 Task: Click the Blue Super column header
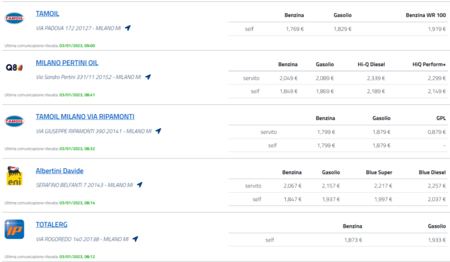point(379,172)
